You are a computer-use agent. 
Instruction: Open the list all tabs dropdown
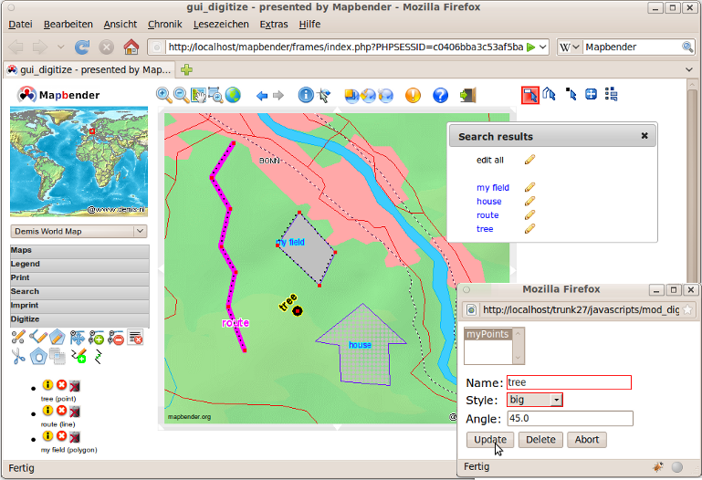click(x=689, y=69)
